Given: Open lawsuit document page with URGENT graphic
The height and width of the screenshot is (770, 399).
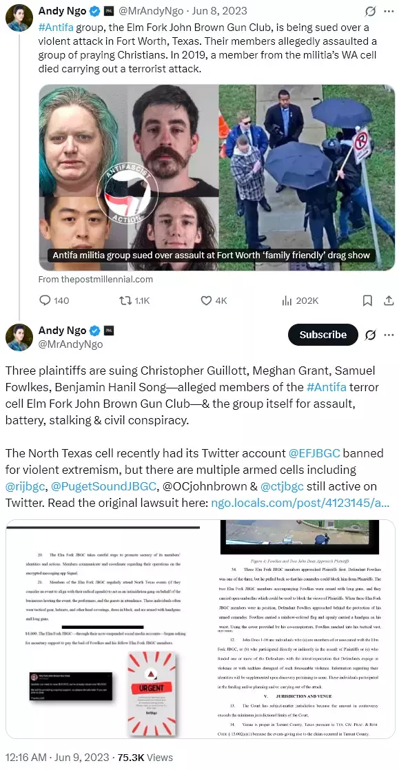Looking at the screenshot, I should tap(103, 629).
